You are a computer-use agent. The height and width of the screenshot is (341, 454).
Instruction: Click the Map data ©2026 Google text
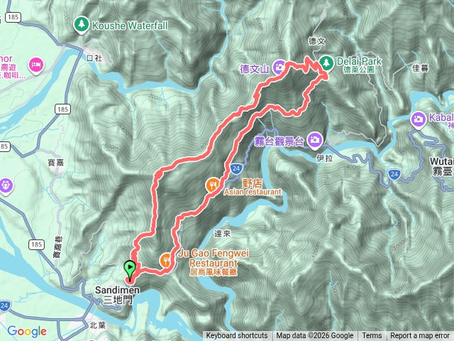point(315,336)
